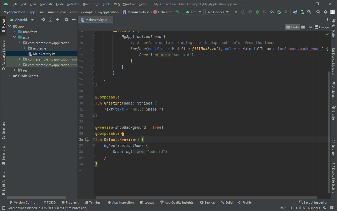Run the app with the green play icon

(x=236, y=12)
